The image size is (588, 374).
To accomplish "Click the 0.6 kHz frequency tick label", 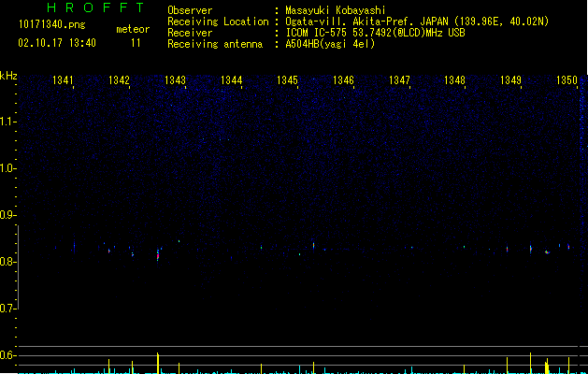I will (x=7, y=355).
